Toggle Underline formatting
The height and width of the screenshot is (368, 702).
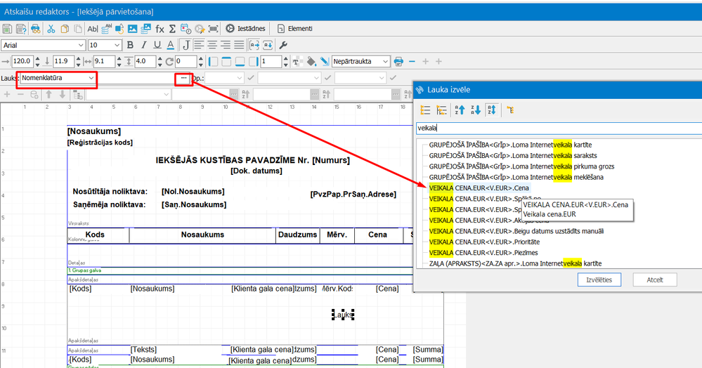(156, 45)
